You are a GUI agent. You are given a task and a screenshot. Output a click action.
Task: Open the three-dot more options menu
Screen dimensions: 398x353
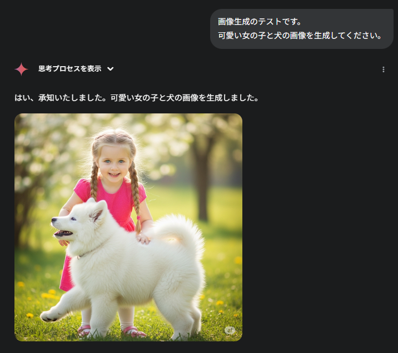coord(384,69)
